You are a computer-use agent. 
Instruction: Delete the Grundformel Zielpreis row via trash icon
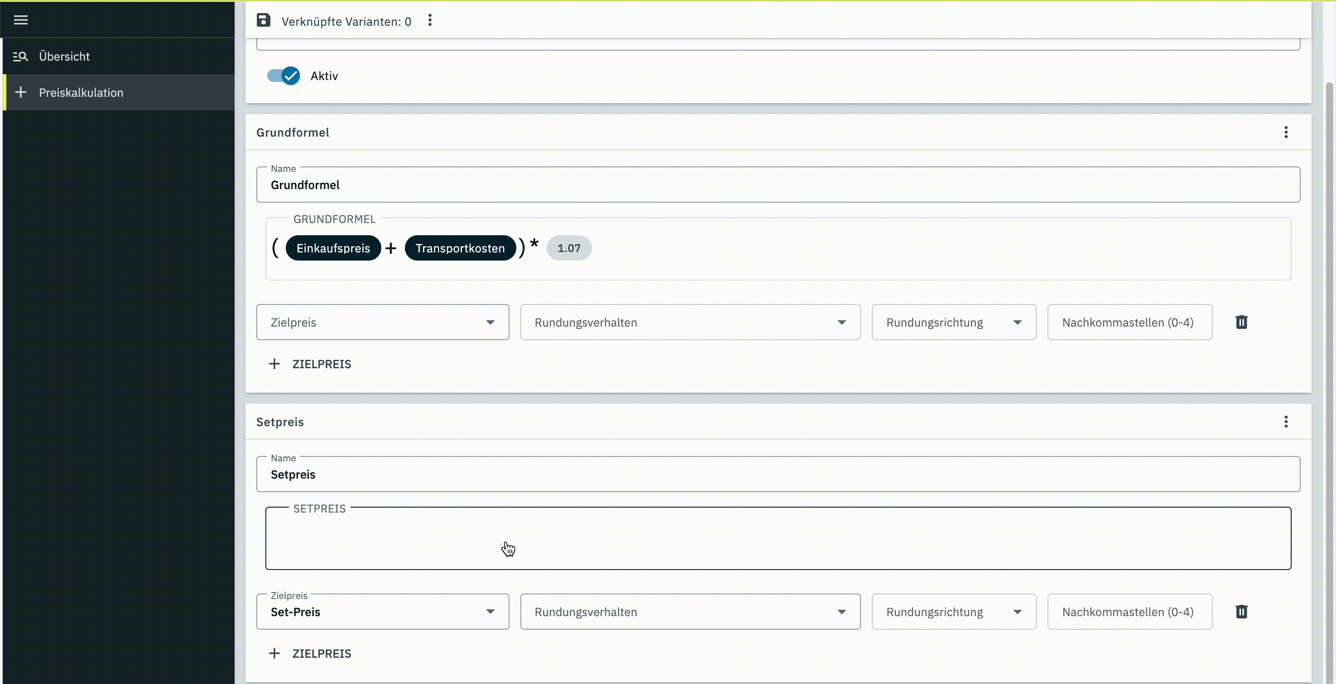point(1241,322)
